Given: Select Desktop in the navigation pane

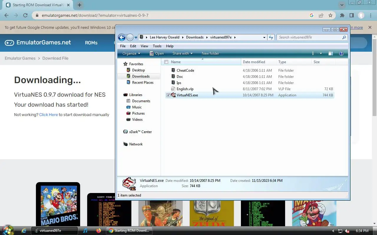Looking at the screenshot, I should (x=138, y=70).
